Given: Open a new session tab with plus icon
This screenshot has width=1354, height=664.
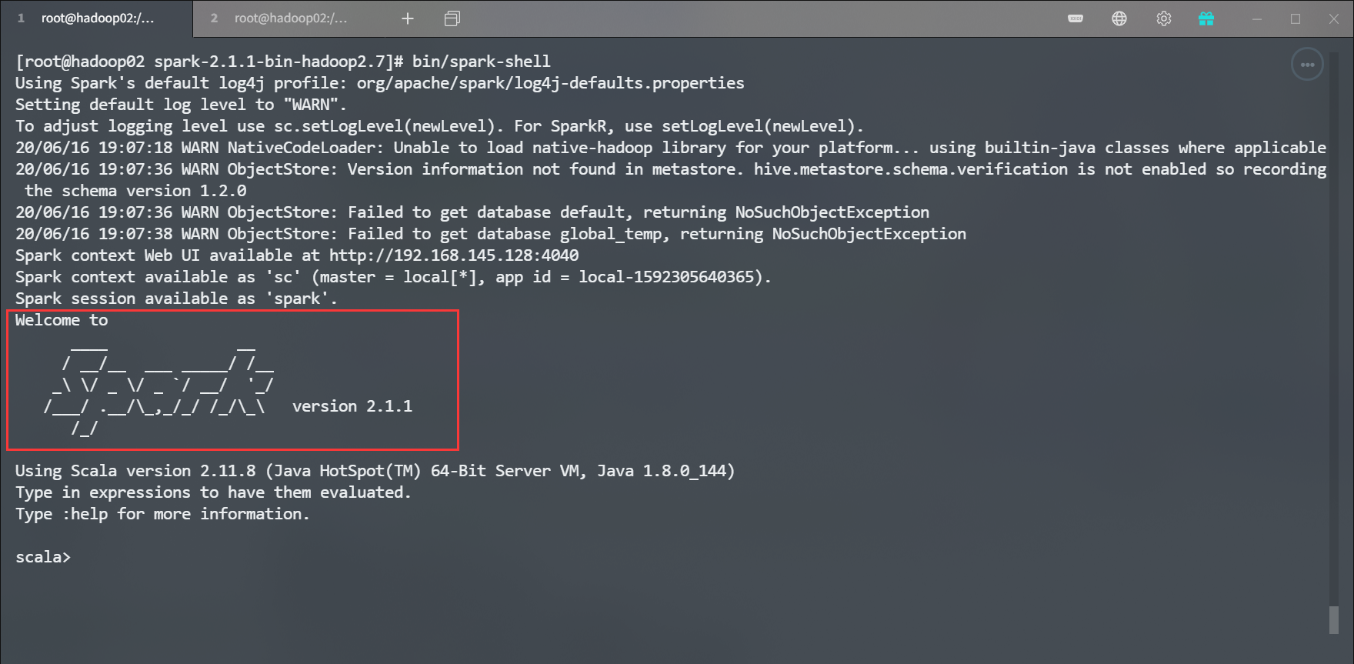Looking at the screenshot, I should tap(408, 18).
